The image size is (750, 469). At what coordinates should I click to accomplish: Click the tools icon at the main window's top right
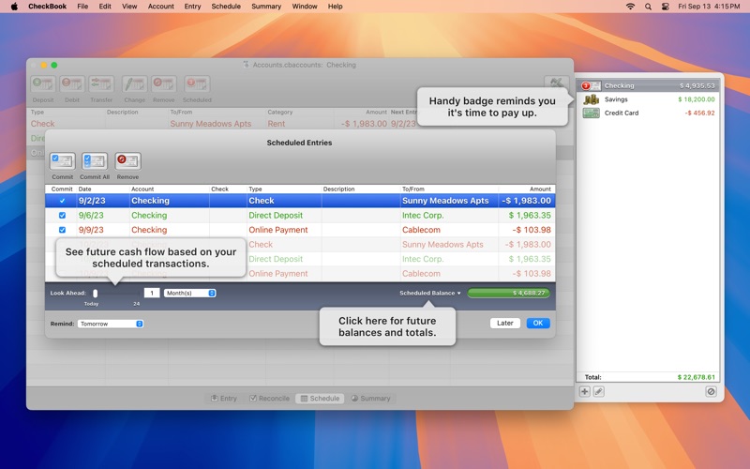point(556,83)
